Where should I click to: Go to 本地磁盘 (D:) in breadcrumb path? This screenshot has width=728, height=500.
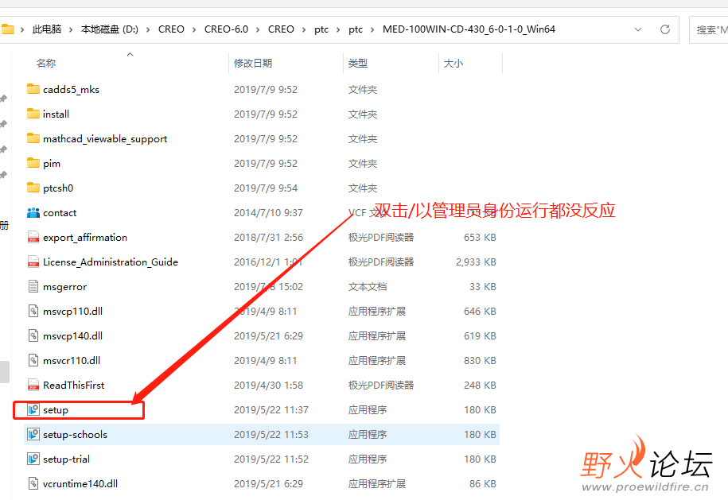click(x=110, y=29)
